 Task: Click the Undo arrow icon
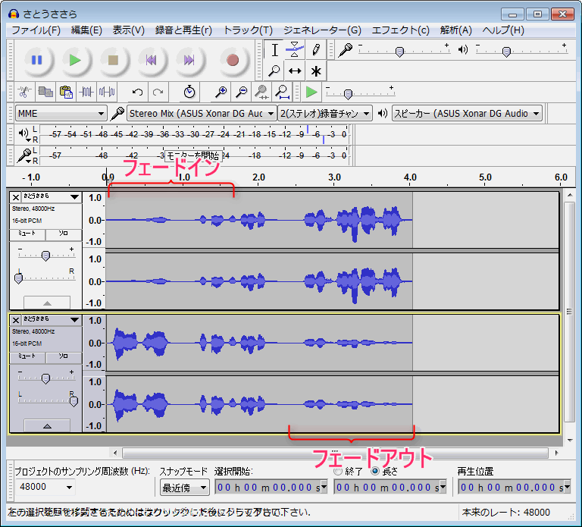pyautogui.click(x=137, y=91)
